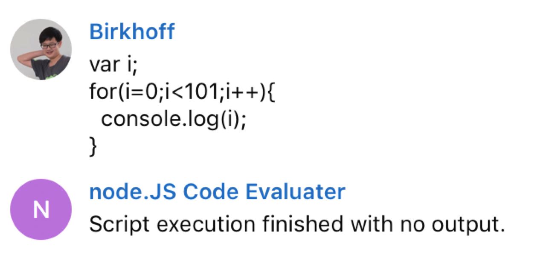This screenshot has width=546, height=269.
Task: Open Birkhoff's profile via the username
Action: pos(132,32)
